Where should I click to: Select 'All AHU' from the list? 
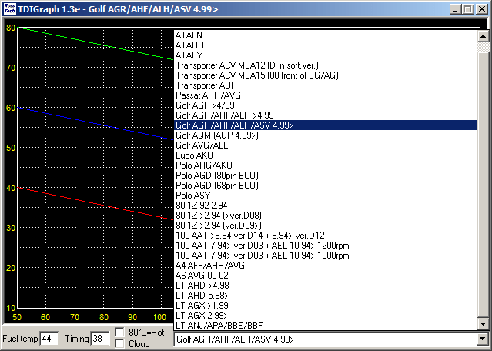[326, 45]
